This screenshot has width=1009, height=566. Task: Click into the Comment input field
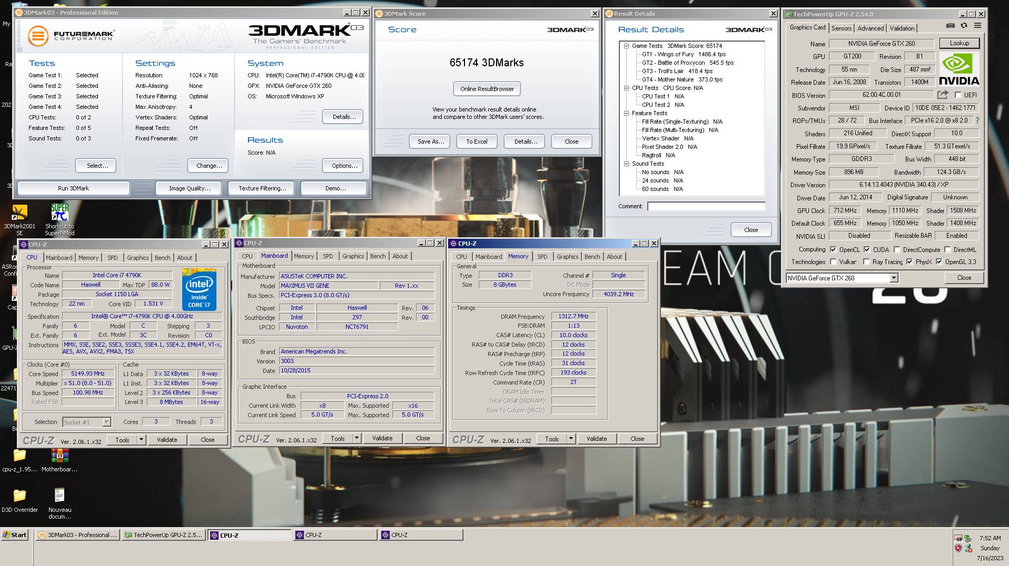pos(706,206)
